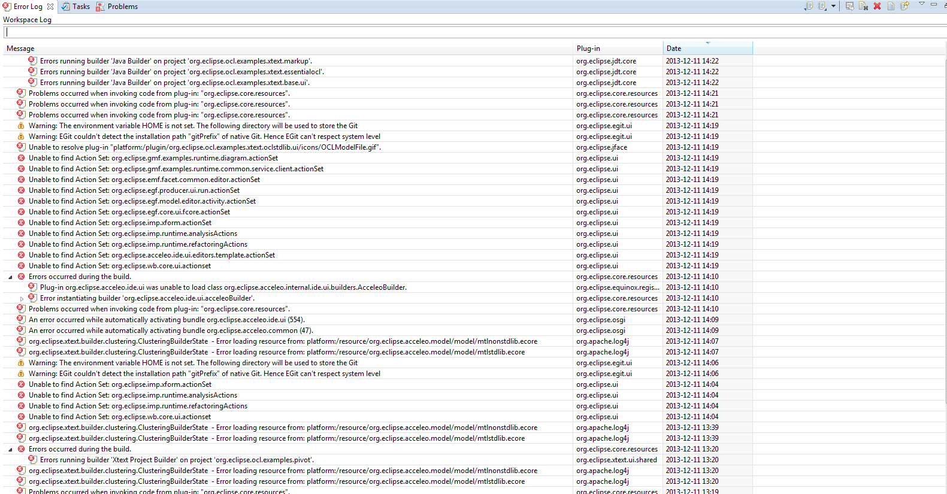This screenshot has height=494, width=947.
Task: Select 'Unable to resolve plug-in' OCLModelFile.gif entry
Action: pos(205,147)
